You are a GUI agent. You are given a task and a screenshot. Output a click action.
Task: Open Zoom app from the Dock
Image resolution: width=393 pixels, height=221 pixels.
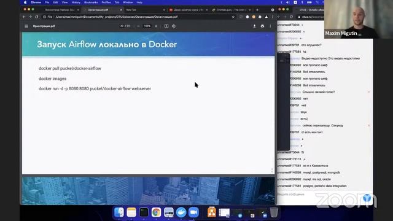[x=193, y=212]
